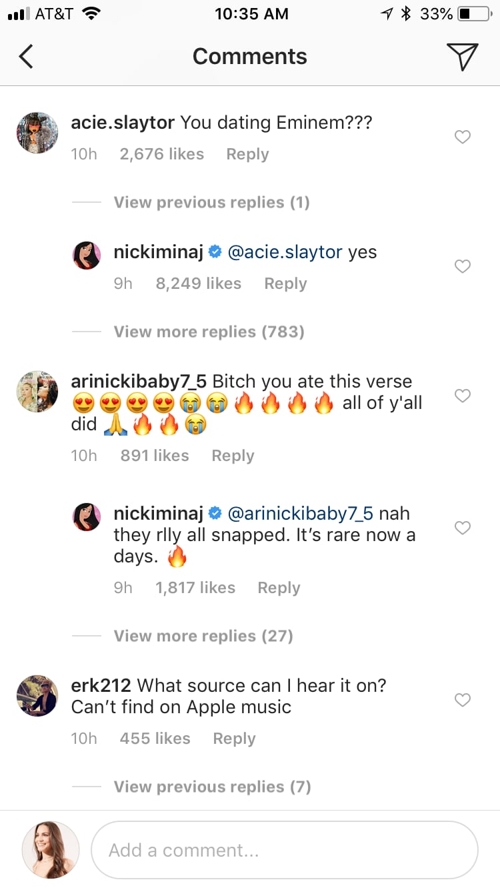Tap the battery icon in status bar

pyautogui.click(x=474, y=14)
